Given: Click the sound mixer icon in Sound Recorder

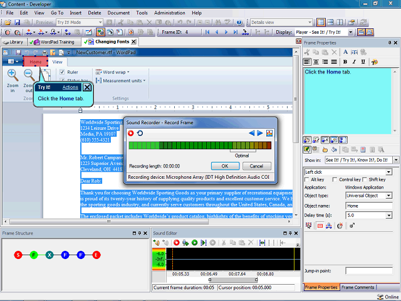Looking at the screenshot, I should tap(269, 133).
